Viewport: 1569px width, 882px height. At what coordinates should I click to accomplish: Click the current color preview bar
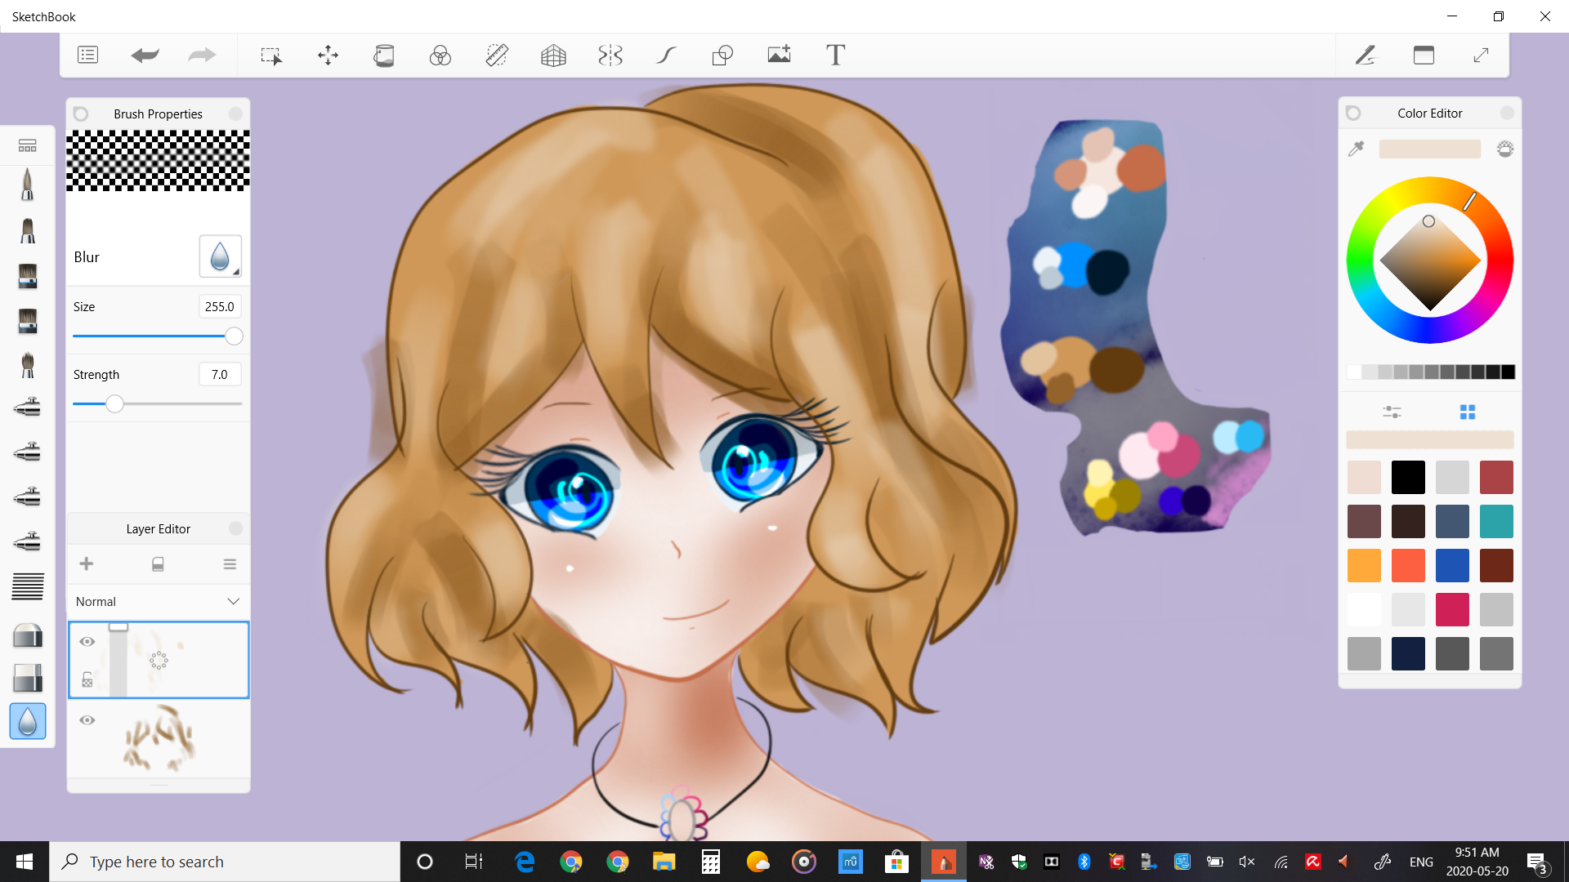click(1429, 149)
